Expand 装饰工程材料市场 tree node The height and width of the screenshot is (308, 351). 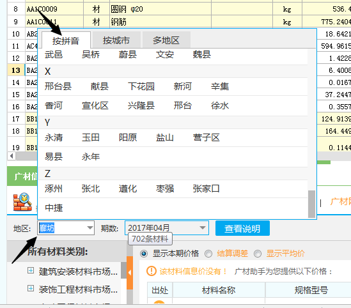click(x=31, y=288)
